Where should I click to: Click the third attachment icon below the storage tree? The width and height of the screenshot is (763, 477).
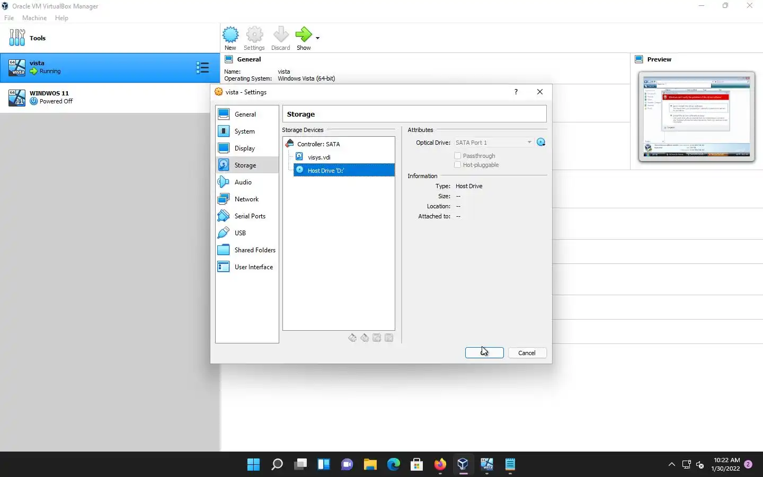coord(377,338)
